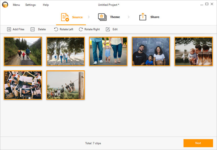Select the family walking under trees photo
Image resolution: width=217 pixels, height=150 pixels.
tap(65, 51)
